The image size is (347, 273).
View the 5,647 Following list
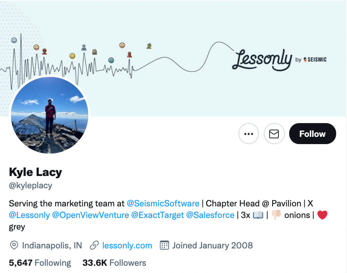(40, 262)
